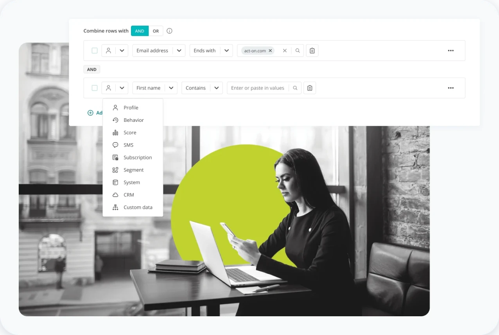
Task: Clear values with X in first row field
Action: (285, 51)
